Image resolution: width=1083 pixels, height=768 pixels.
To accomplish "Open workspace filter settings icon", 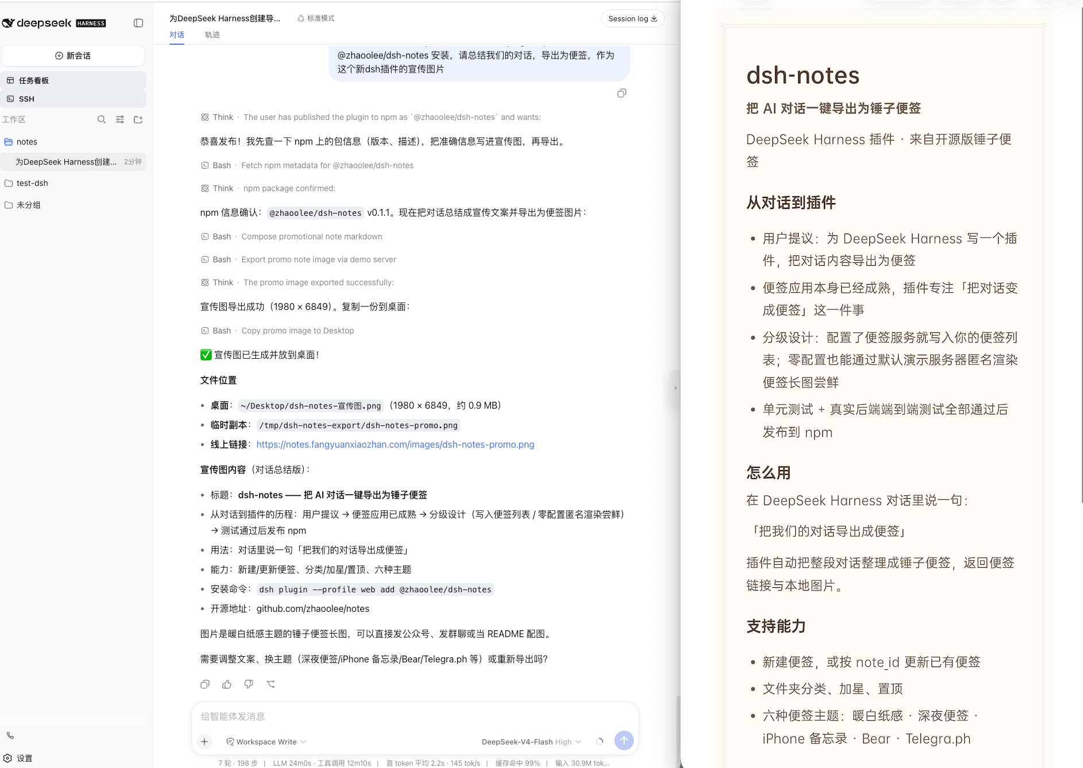I will (x=120, y=119).
